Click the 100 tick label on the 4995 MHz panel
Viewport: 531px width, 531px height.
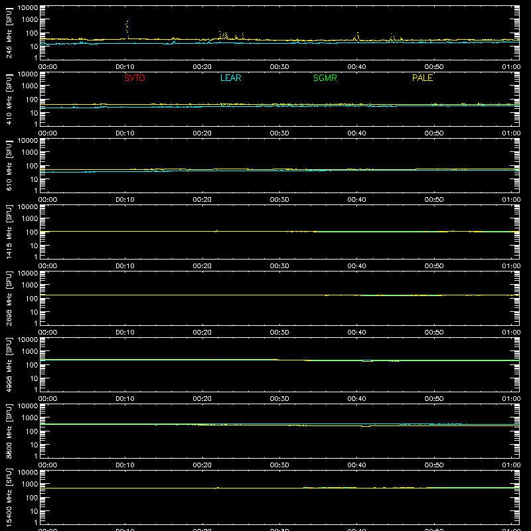(32, 364)
